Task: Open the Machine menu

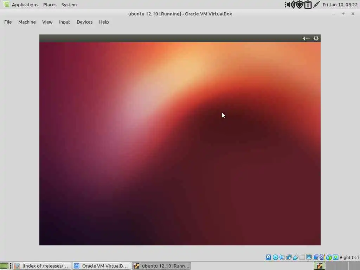Action: pyautogui.click(x=27, y=22)
